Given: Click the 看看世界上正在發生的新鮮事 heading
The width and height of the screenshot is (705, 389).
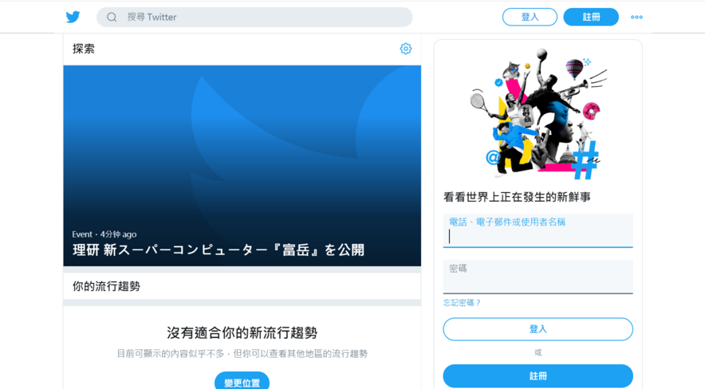Looking at the screenshot, I should (x=517, y=197).
